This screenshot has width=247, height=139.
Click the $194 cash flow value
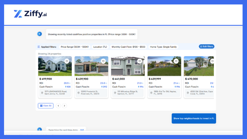[141, 87]
